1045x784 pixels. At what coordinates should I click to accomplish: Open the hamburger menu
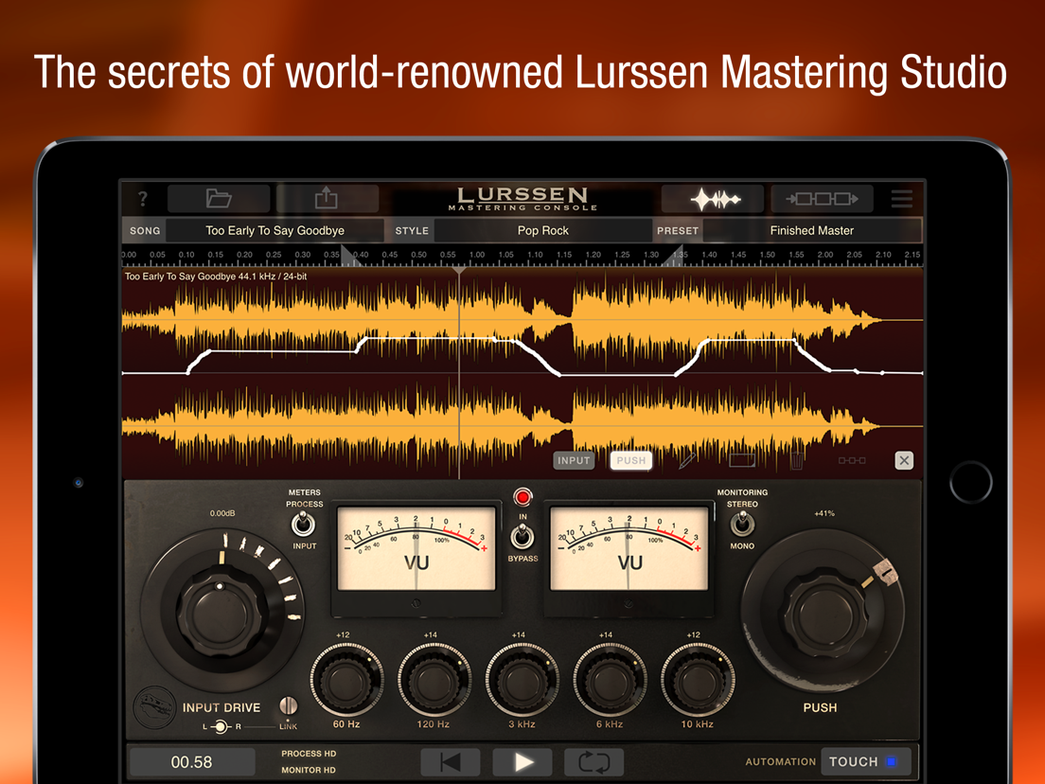(902, 199)
